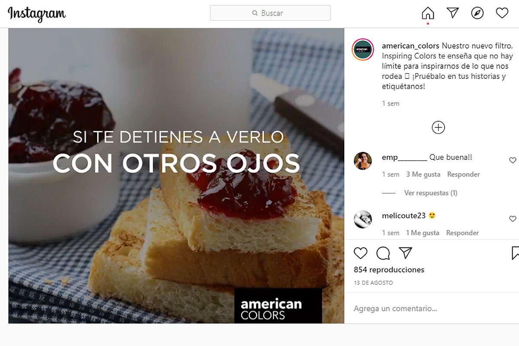
Task: Click the Buscar search field
Action: tap(270, 13)
